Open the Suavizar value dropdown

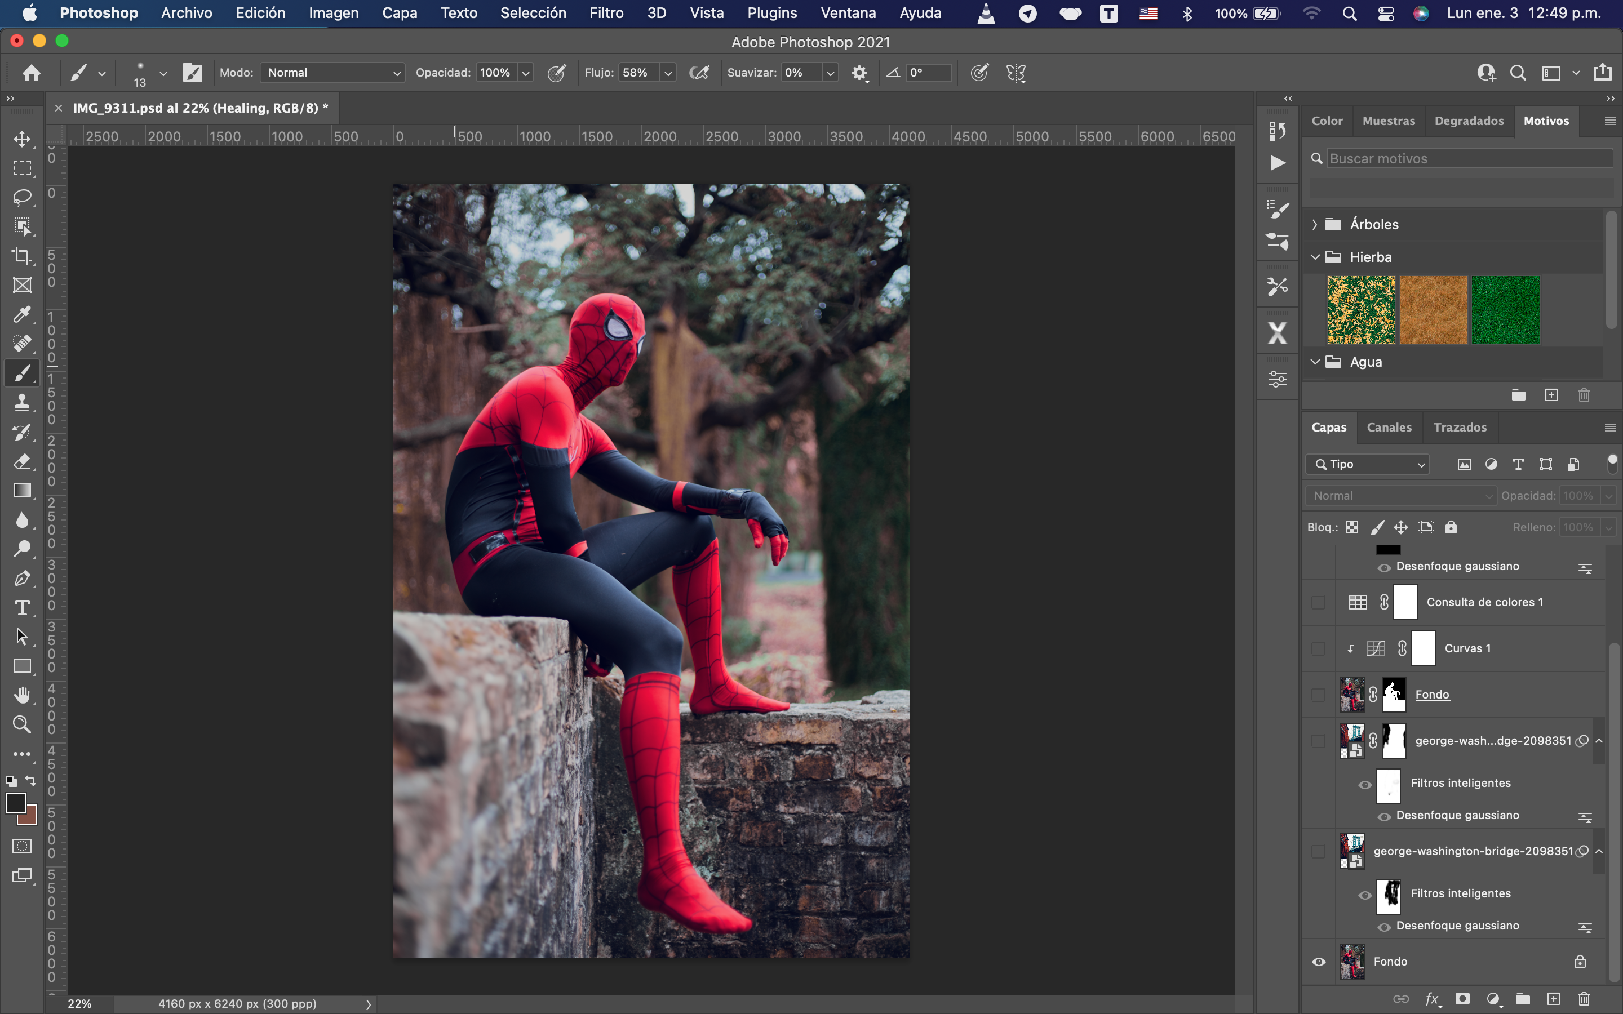(x=830, y=73)
